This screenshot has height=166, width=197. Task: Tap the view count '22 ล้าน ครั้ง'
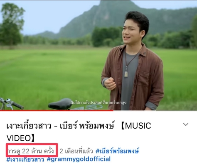(38, 151)
